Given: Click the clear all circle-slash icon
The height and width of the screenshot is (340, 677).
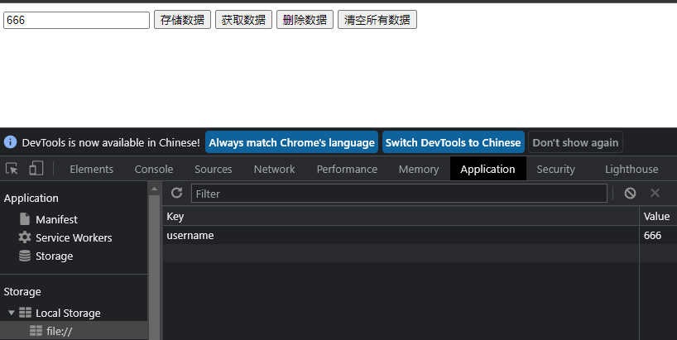Looking at the screenshot, I should point(630,193).
